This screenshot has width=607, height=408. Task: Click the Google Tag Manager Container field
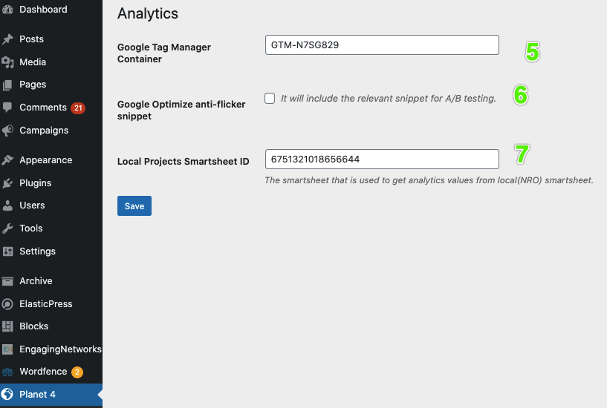point(382,45)
